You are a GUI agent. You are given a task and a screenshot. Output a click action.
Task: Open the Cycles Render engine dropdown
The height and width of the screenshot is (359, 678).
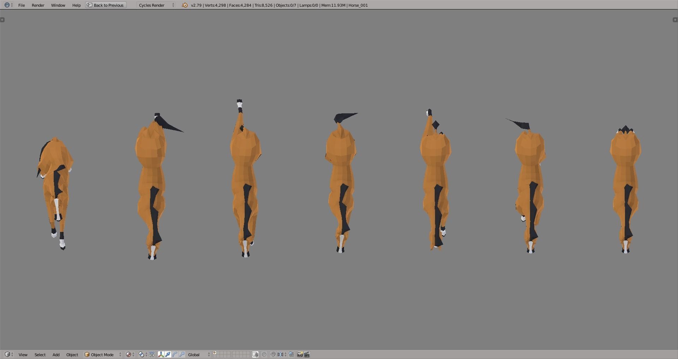click(156, 5)
